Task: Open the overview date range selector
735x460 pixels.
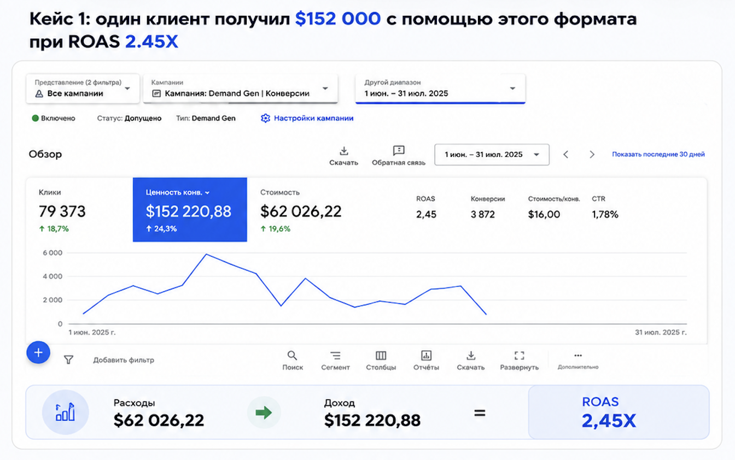Action: pos(492,155)
